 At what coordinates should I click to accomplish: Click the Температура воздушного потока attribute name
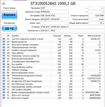tap(27, 76)
